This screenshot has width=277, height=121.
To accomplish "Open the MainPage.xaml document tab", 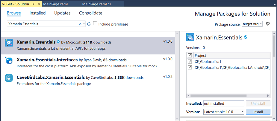I will 55,4.
